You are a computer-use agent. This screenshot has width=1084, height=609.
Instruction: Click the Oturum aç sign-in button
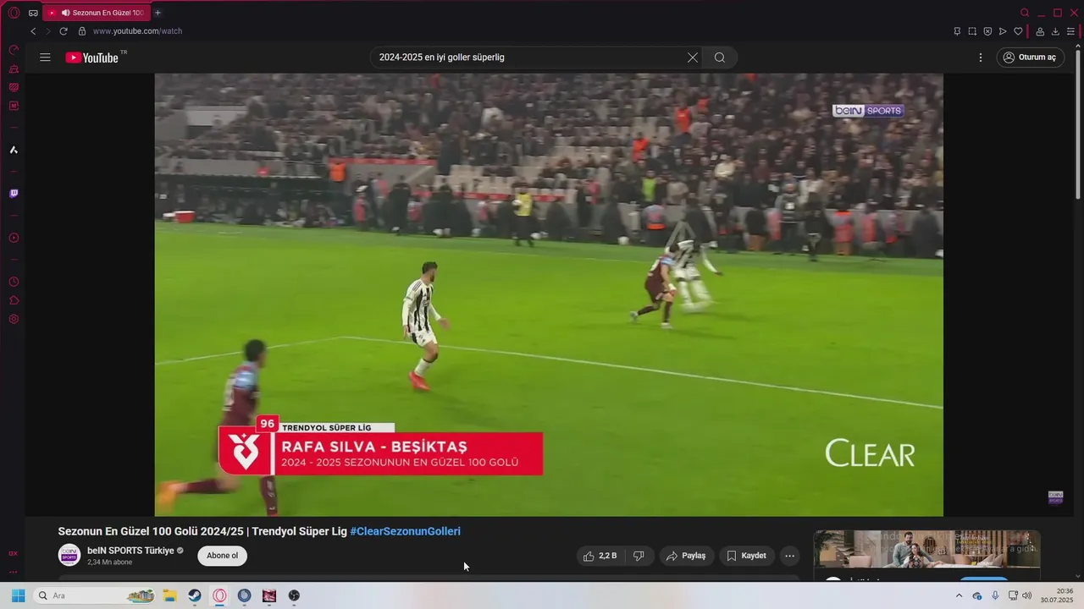point(1030,58)
